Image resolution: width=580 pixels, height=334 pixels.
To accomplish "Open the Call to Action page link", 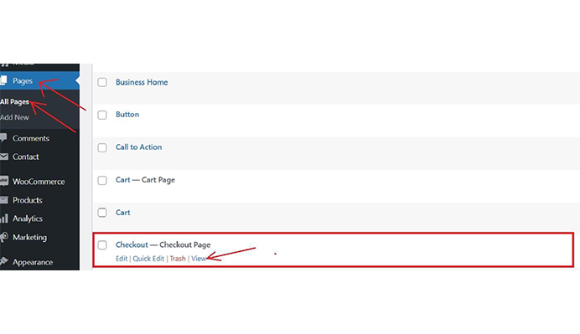I will pos(138,147).
